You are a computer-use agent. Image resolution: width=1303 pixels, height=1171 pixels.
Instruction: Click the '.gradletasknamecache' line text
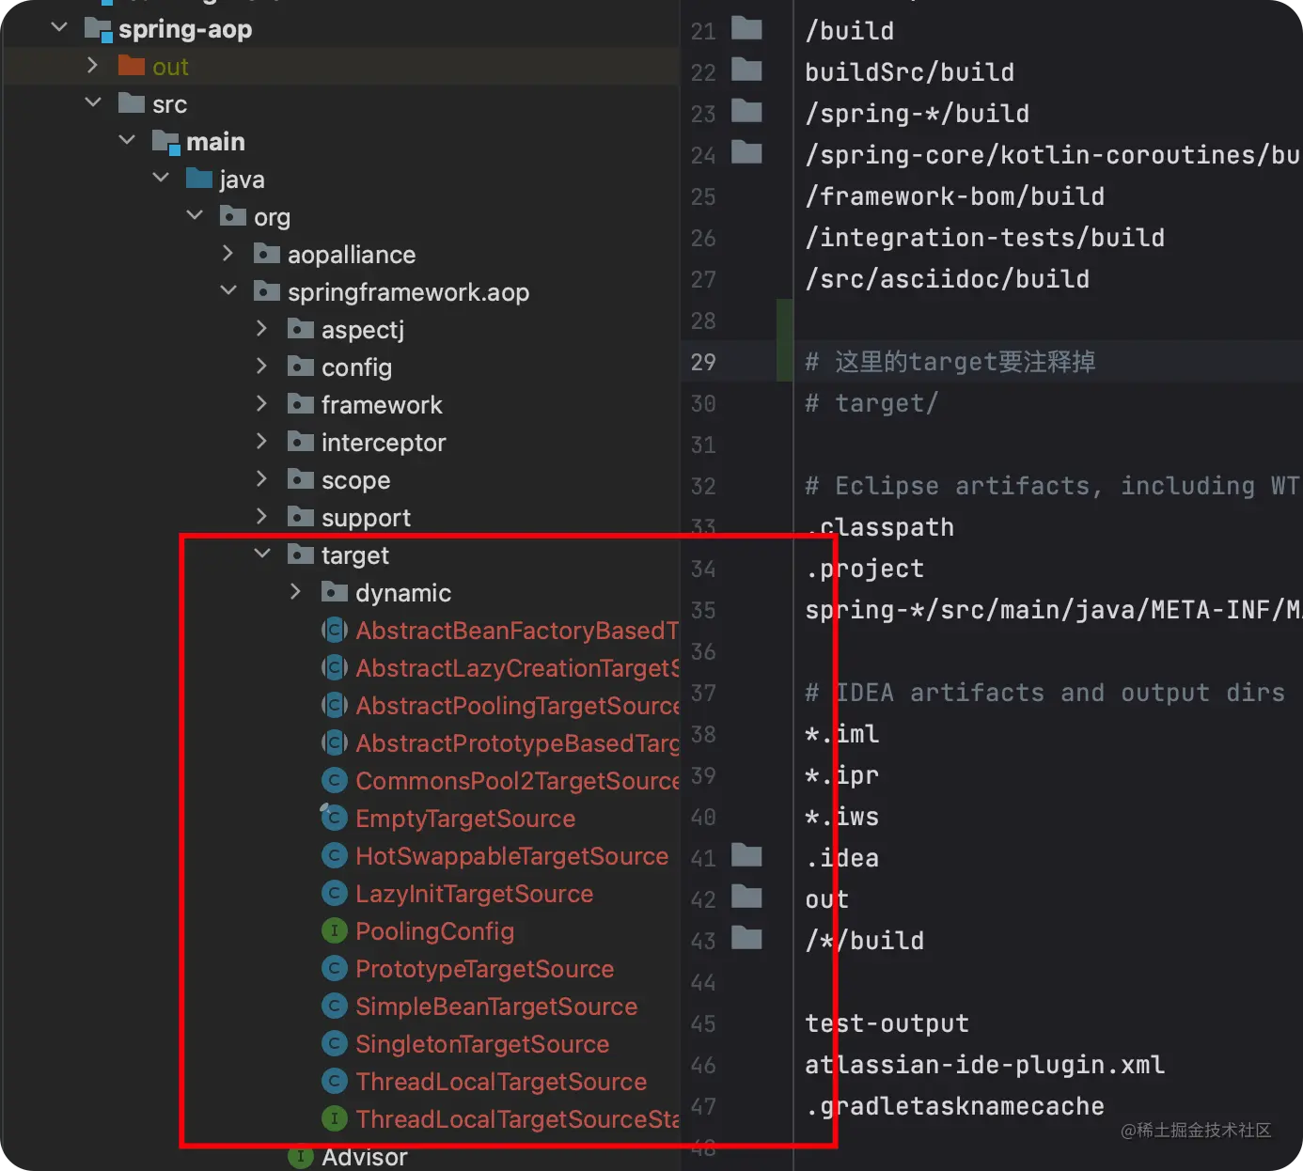[954, 1106]
